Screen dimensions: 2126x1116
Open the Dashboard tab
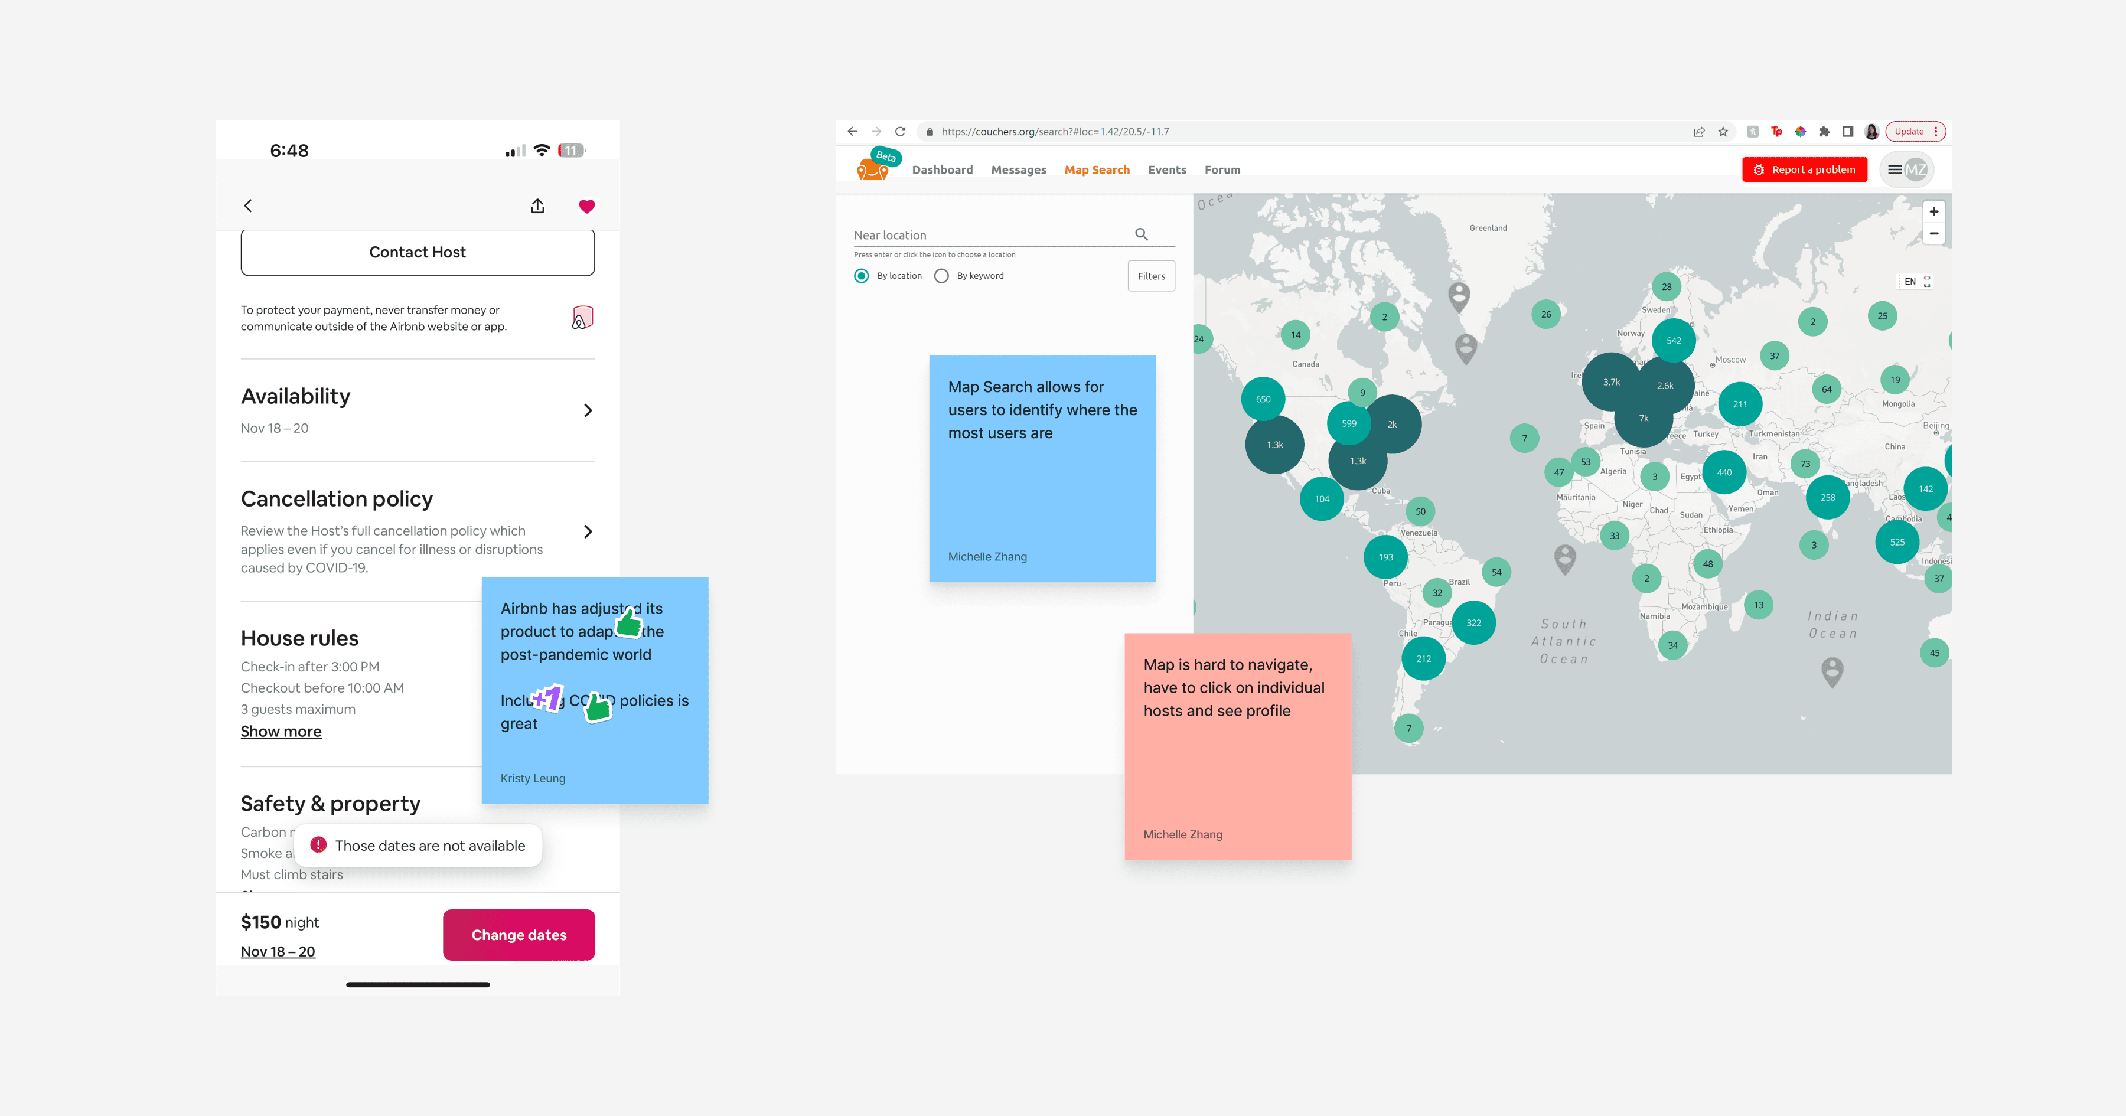(x=943, y=169)
